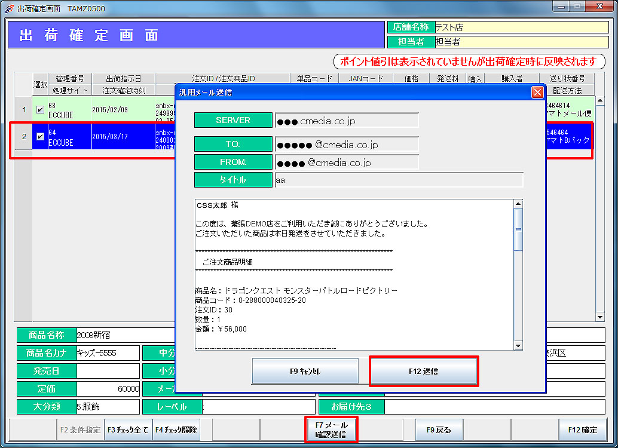
Task: Close the 汎用メール送信 dialog
Action: coord(537,92)
